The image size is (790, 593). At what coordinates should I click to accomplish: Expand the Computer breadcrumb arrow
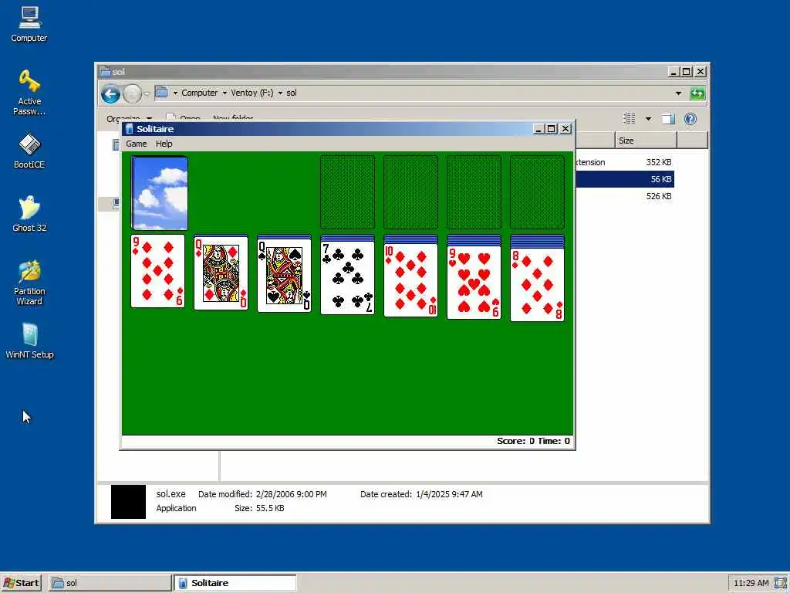click(175, 93)
